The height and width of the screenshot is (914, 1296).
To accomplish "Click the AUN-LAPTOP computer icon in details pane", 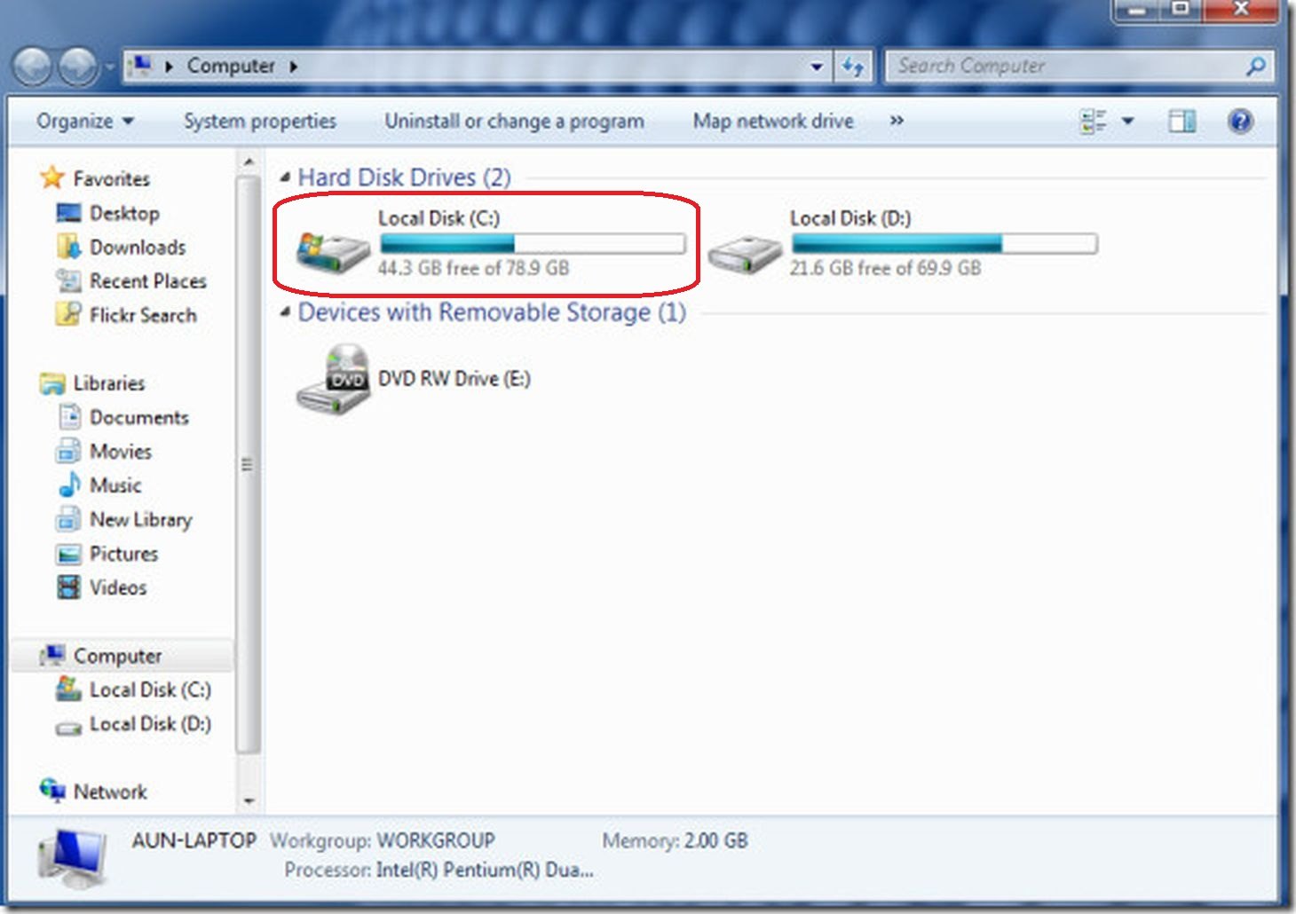I will [73, 858].
